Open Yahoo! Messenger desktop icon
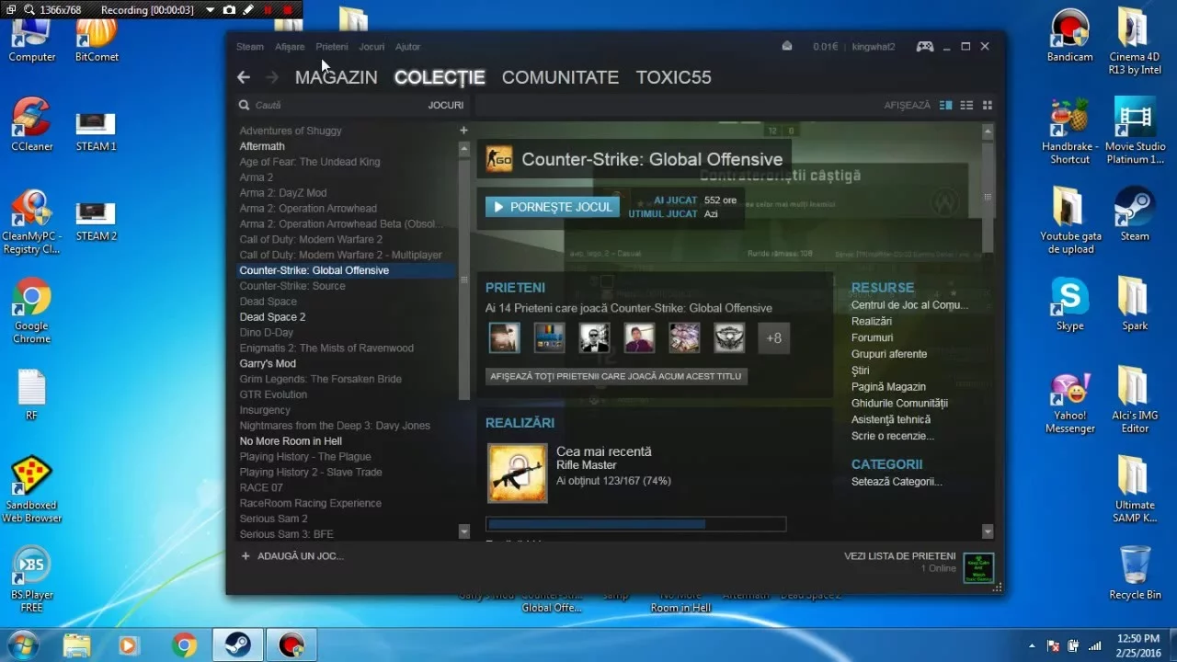Viewport: 1177px width, 662px height. click(x=1069, y=402)
